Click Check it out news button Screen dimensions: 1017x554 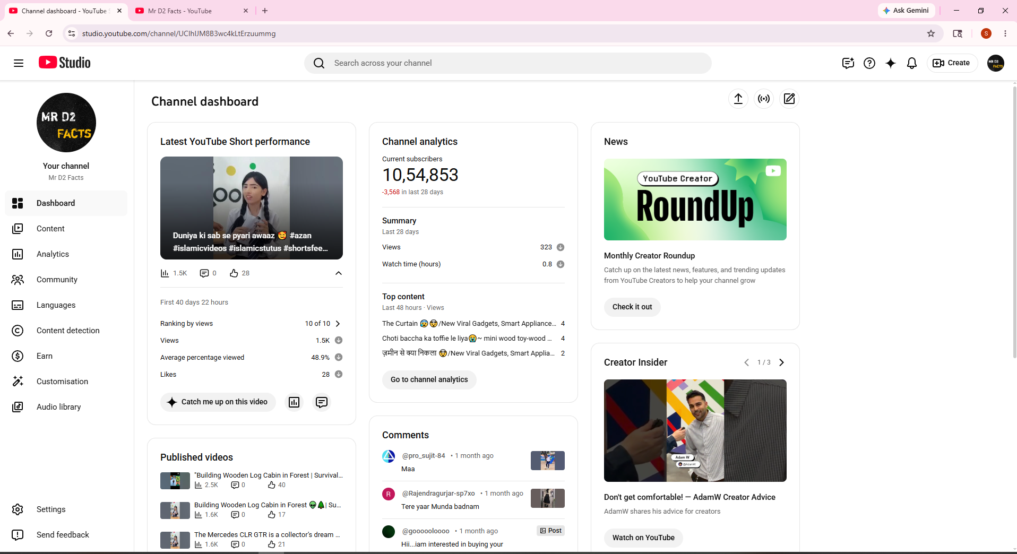[x=632, y=307]
